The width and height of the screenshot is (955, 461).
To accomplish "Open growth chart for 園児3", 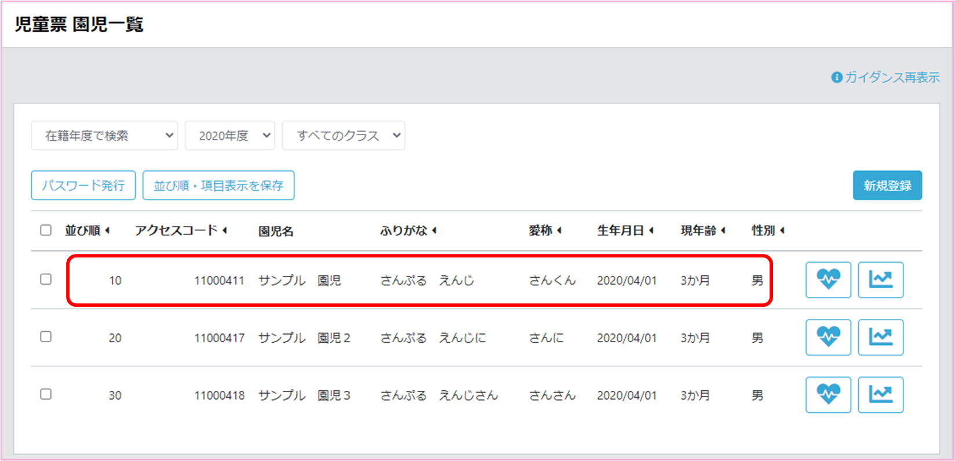I will (880, 395).
